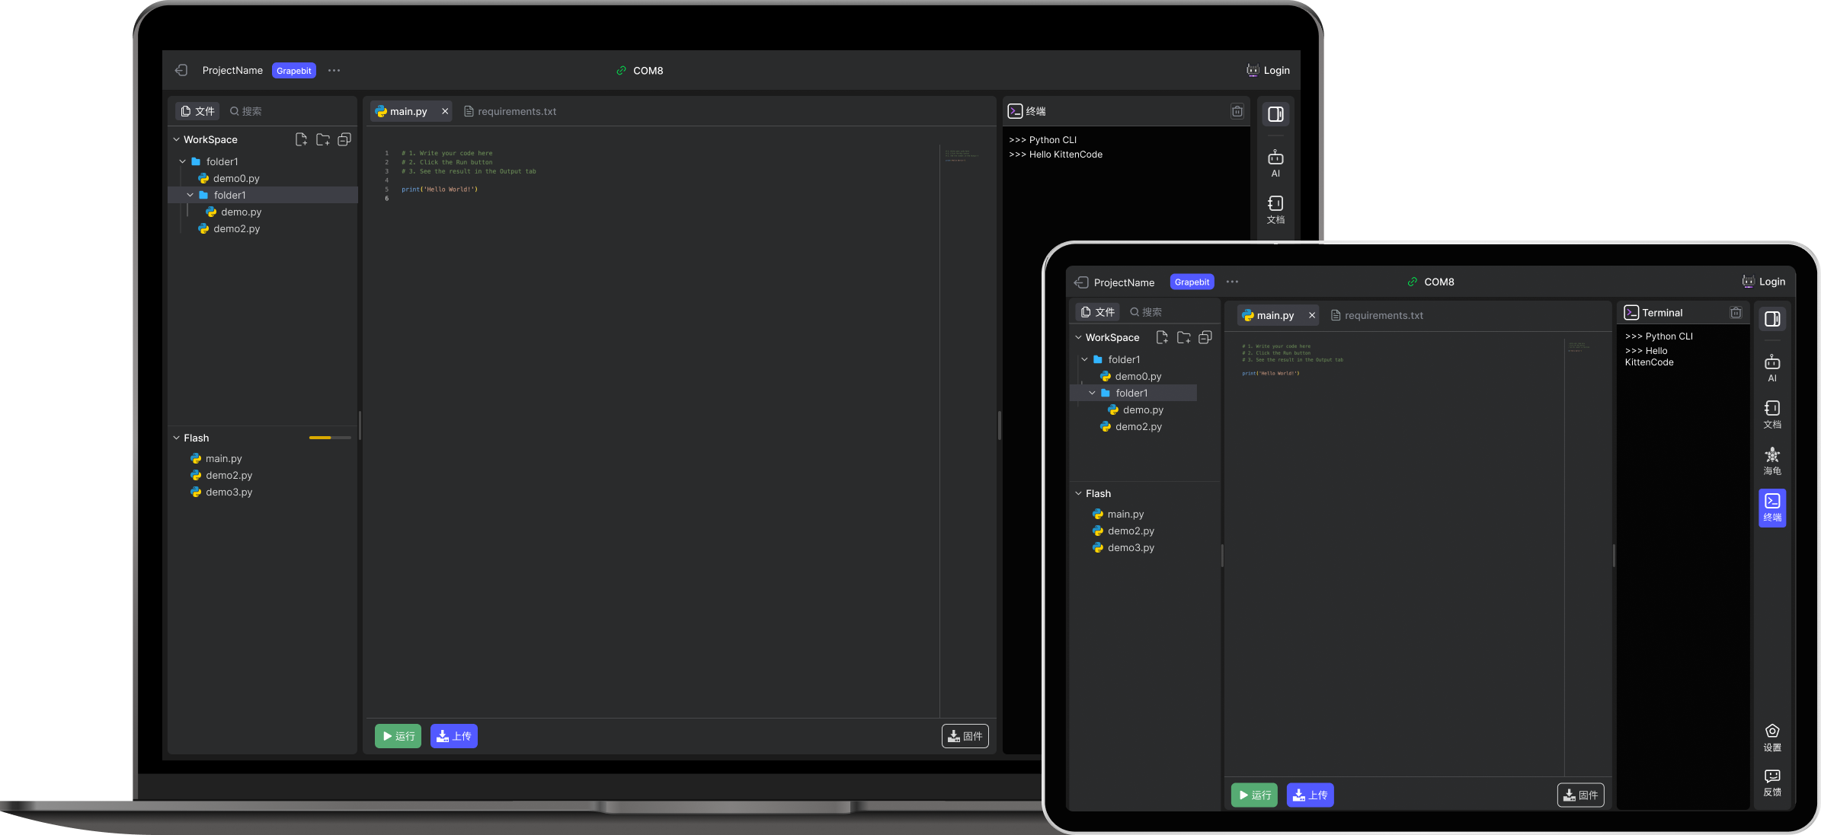Toggle the active 终端 terminal button in tablet sidebar
The height and width of the screenshot is (835, 1821).
[x=1771, y=507]
